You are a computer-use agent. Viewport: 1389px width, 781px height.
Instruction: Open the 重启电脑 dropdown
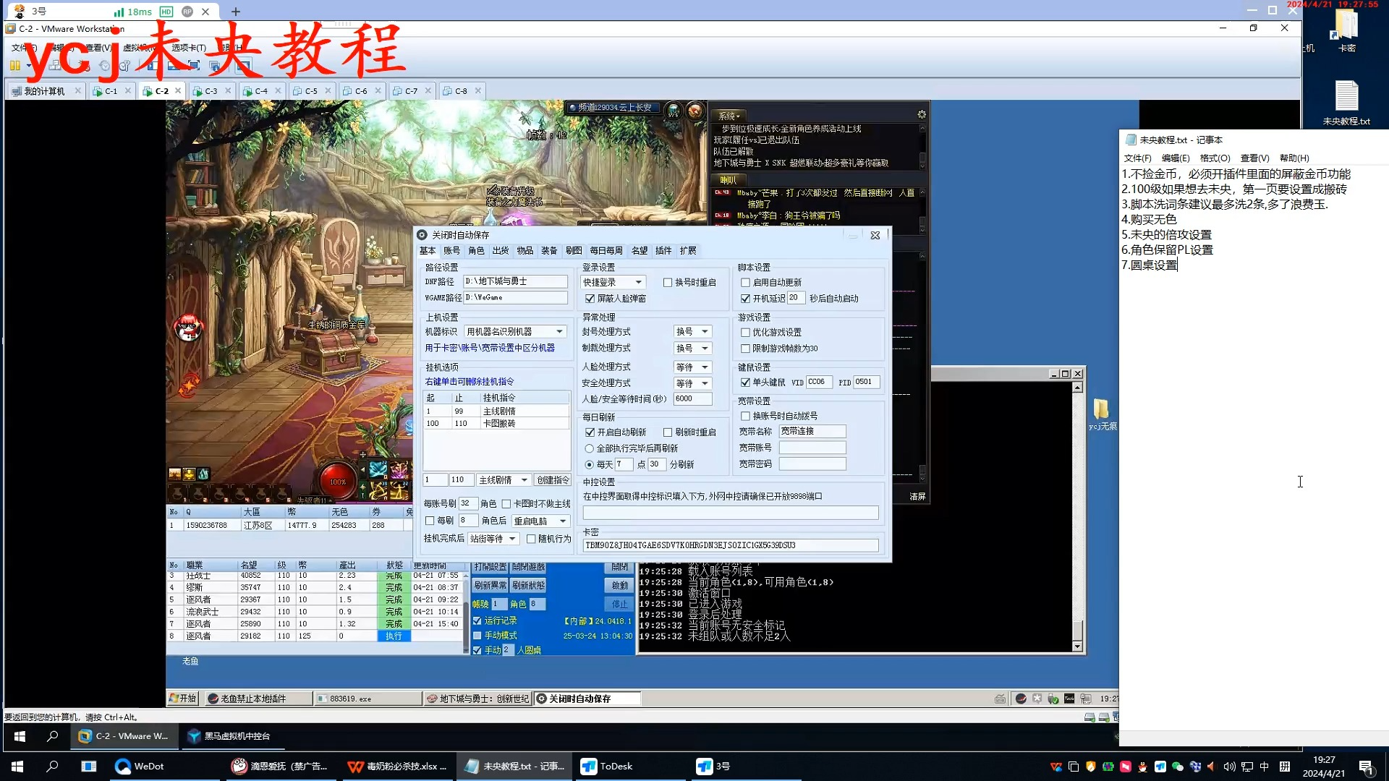click(x=540, y=521)
